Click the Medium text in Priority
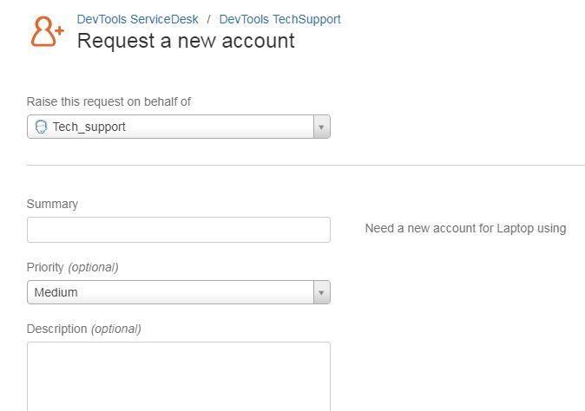This screenshot has width=585, height=411. tap(56, 292)
